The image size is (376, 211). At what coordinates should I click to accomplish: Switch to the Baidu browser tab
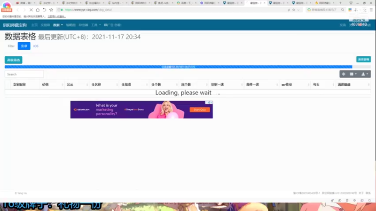click(x=186, y=3)
